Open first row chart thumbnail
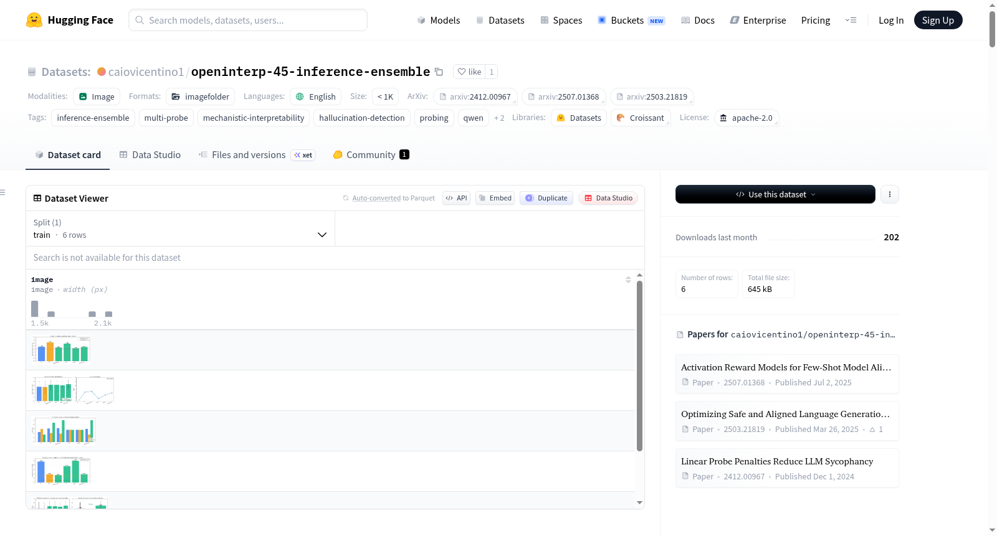Screen dimensions: 997x536 point(61,350)
